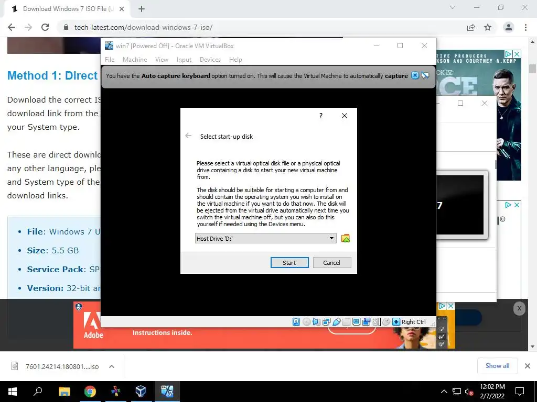Close the top-right sidebar ad with X
Screen dimensions: 537x402
(517, 54)
